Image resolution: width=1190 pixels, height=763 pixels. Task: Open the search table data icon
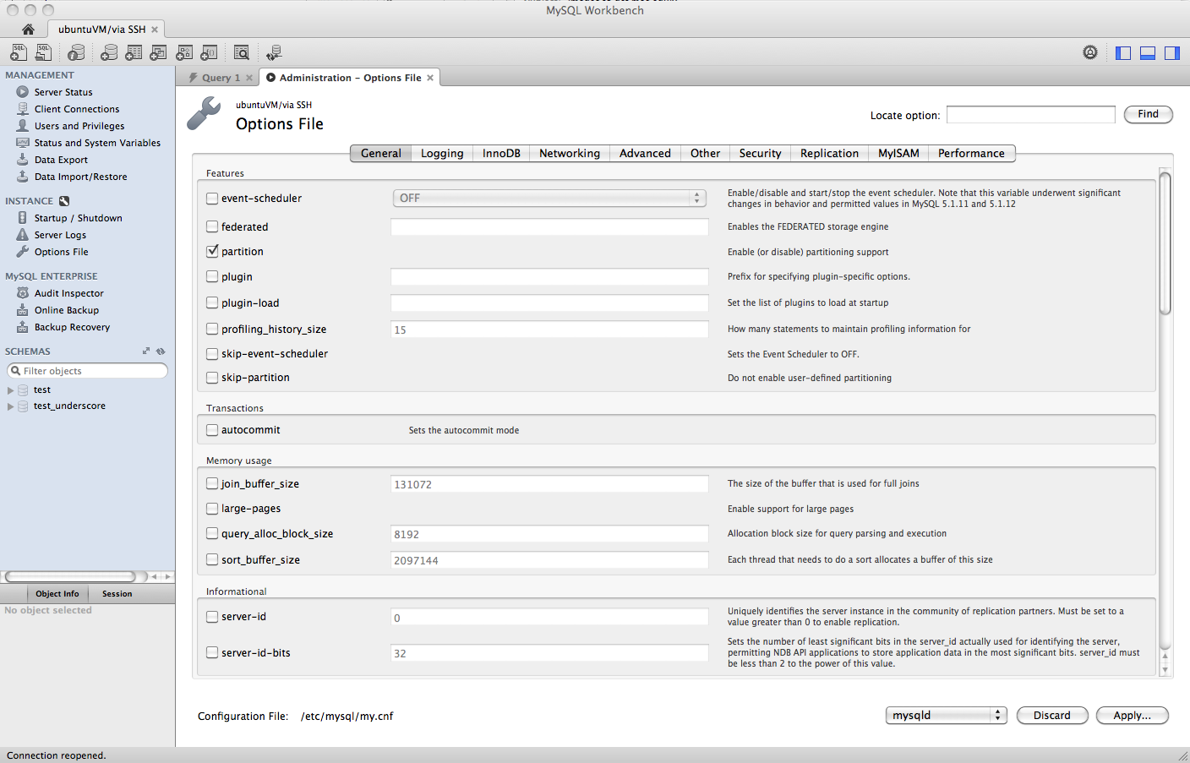point(241,52)
